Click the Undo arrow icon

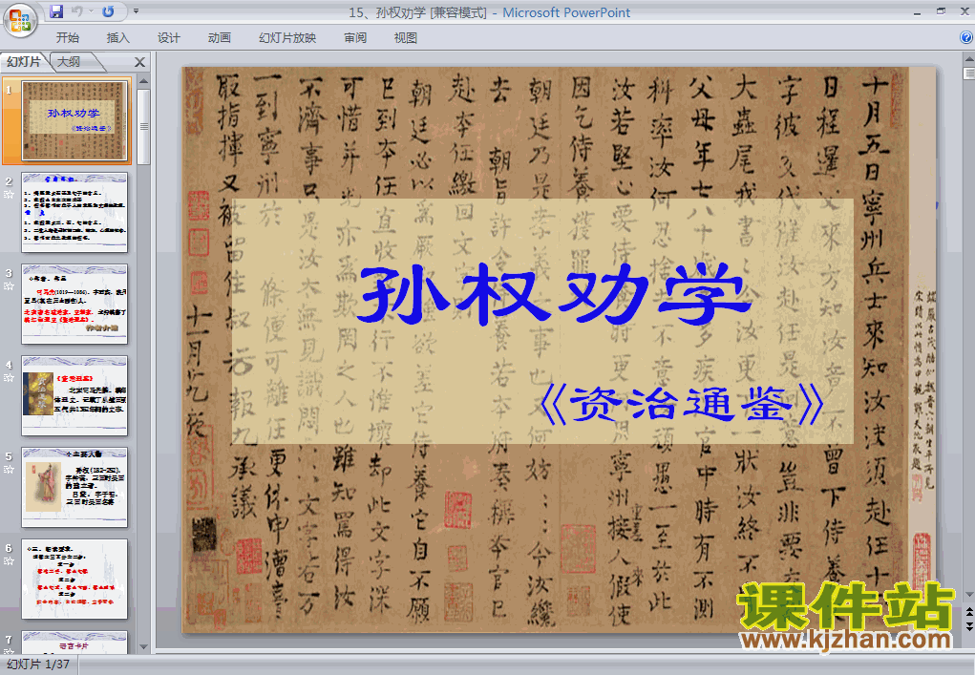click(x=77, y=11)
